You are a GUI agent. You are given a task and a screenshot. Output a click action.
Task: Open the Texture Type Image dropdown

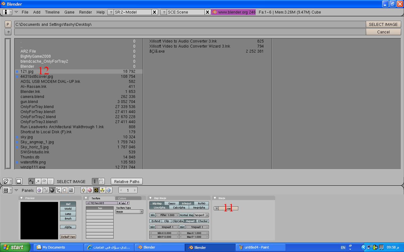pos(129,212)
